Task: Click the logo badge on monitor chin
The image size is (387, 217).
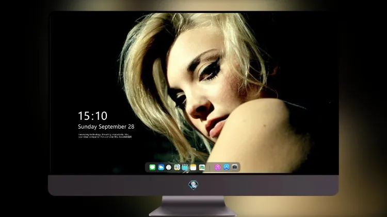Action: (193, 185)
